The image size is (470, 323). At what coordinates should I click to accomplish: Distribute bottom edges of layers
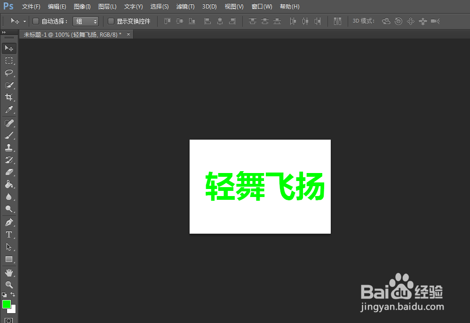(x=277, y=21)
